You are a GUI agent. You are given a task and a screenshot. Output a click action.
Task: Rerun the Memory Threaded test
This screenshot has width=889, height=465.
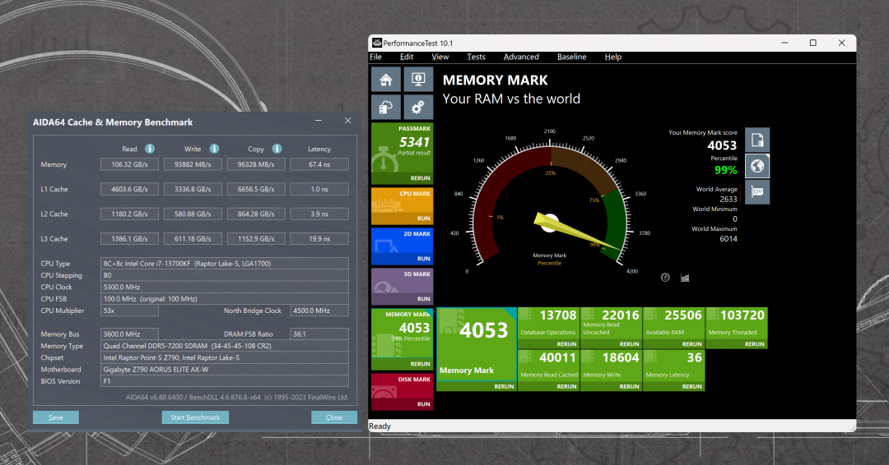tap(755, 344)
